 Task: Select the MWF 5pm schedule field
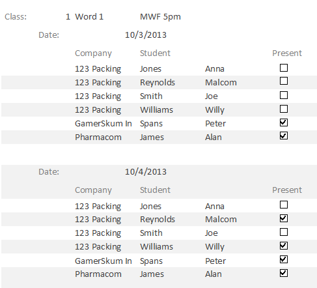point(160,17)
